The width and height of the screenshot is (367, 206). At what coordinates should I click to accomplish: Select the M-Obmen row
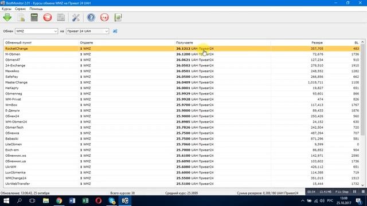[182, 54]
